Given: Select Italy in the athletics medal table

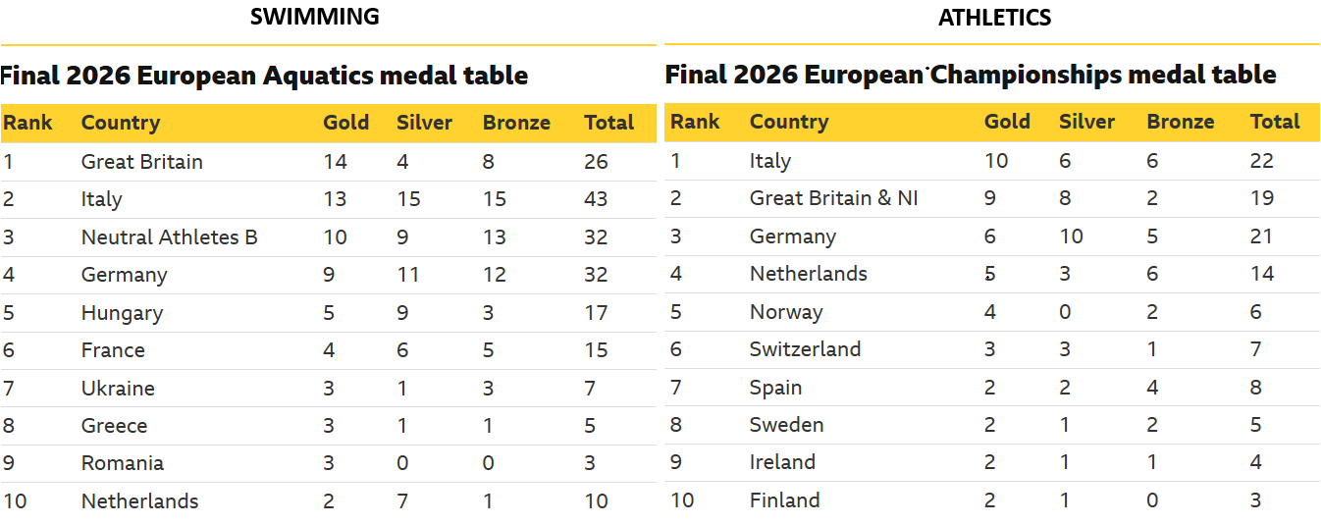Looking at the screenshot, I should pos(770,161).
